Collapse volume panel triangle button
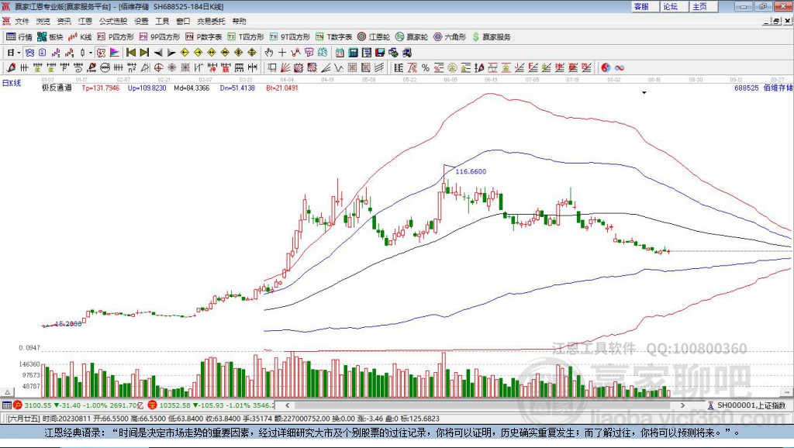794x448 pixels. (x=7, y=392)
